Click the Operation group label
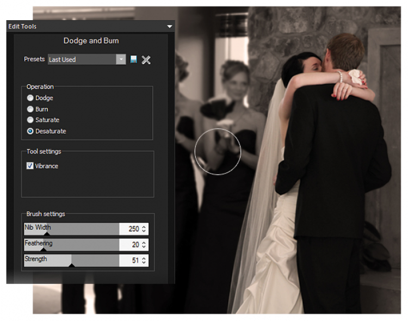Image resolution: width=408 pixels, height=321 pixels. [x=40, y=87]
